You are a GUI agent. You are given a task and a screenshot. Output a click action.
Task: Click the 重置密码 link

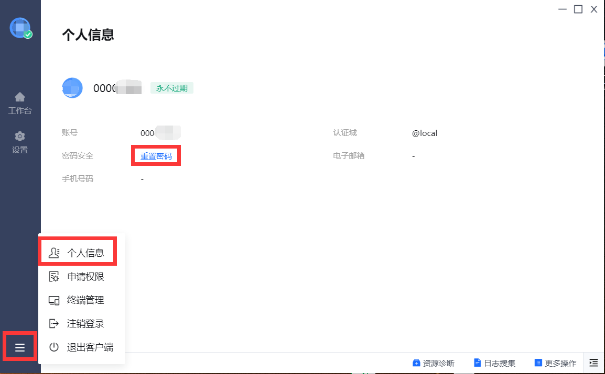(156, 156)
